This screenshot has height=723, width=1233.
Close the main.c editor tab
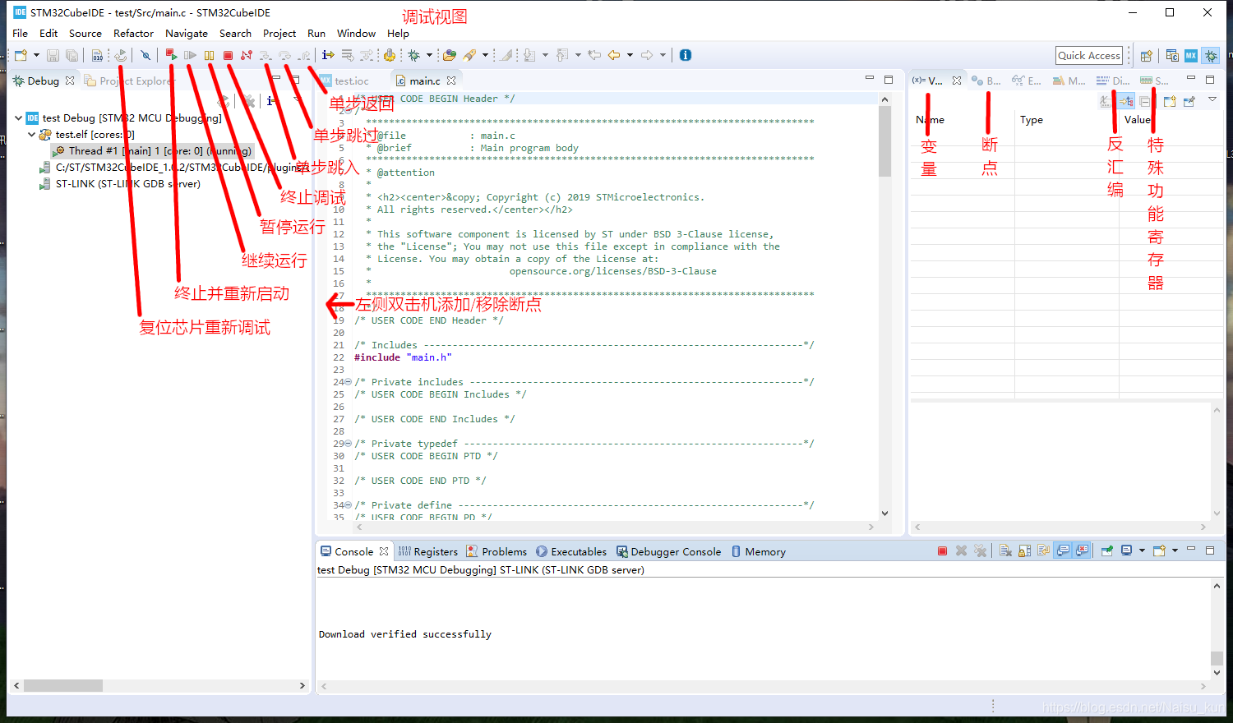[x=451, y=81]
